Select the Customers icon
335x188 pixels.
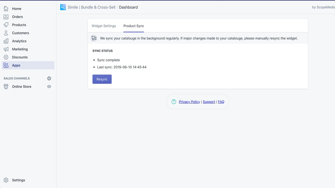[6, 33]
